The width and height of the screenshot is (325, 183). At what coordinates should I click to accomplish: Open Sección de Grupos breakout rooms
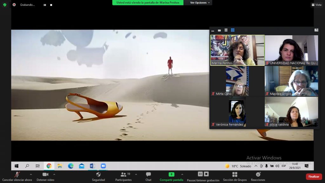tap(235, 176)
